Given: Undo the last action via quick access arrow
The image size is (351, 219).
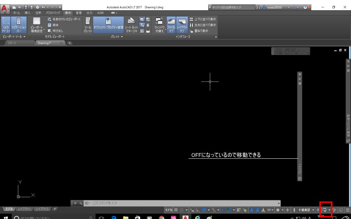Looking at the screenshot, I should [x=43, y=7].
